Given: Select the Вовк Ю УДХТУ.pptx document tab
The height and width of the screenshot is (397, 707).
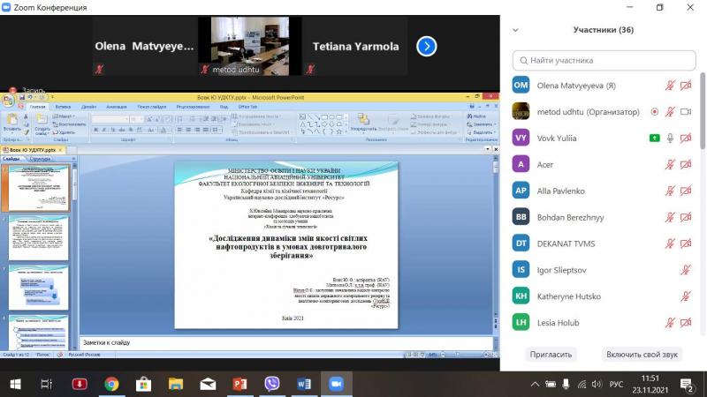Looking at the screenshot, I should coord(33,150).
